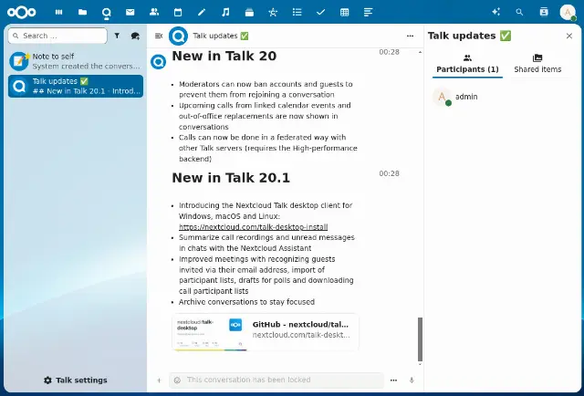This screenshot has height=396, width=584.
Task: Open the Notes app pencil icon
Action: [x=202, y=12]
